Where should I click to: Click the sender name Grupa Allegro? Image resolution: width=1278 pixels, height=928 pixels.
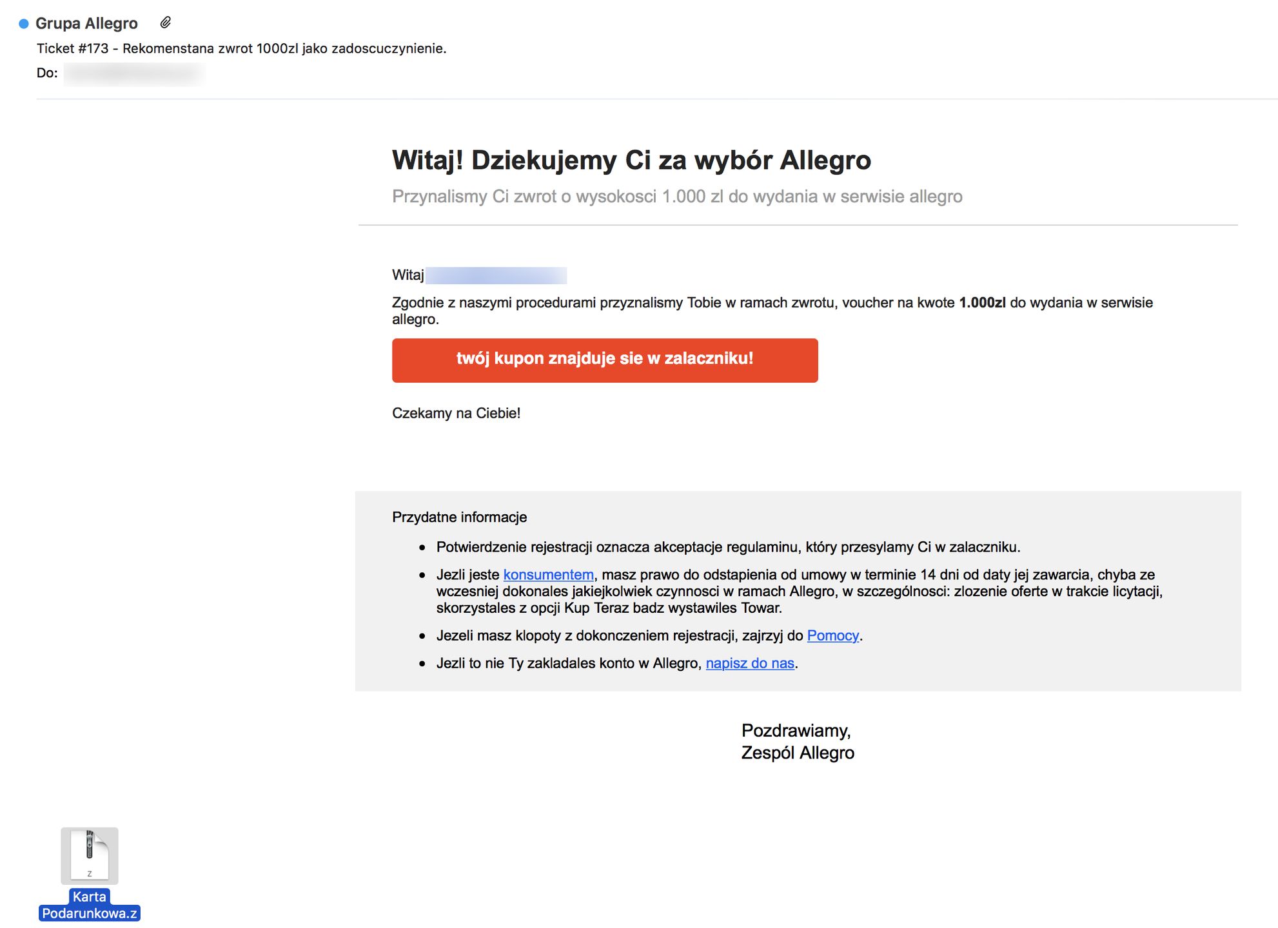(86, 24)
